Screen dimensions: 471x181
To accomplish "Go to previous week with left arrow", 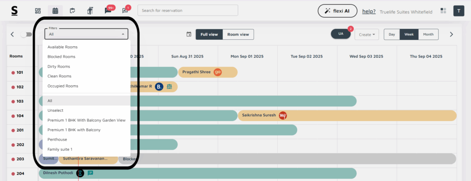I will pos(12,34).
